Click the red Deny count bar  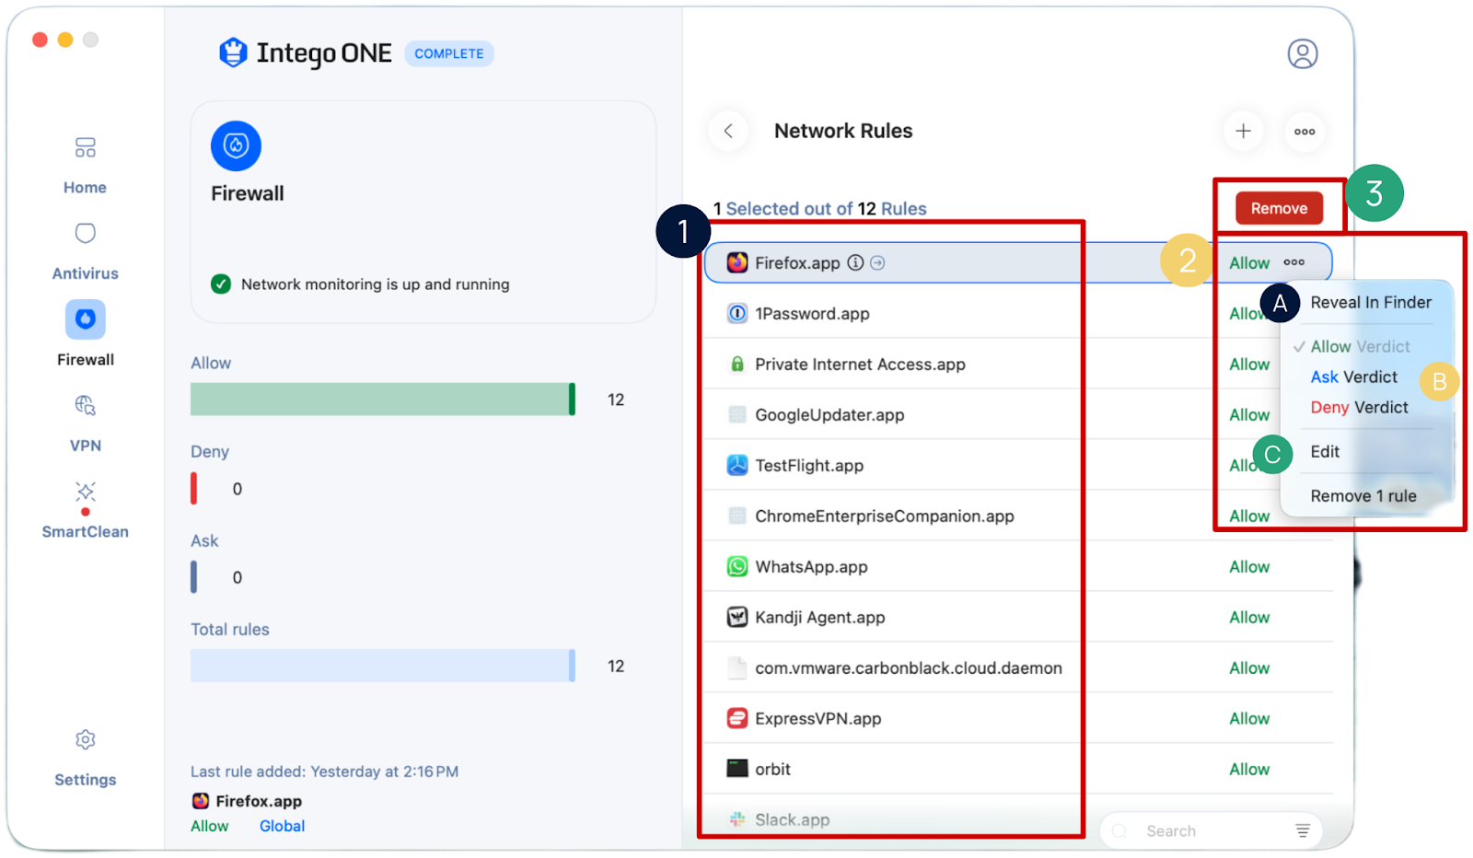(x=193, y=488)
